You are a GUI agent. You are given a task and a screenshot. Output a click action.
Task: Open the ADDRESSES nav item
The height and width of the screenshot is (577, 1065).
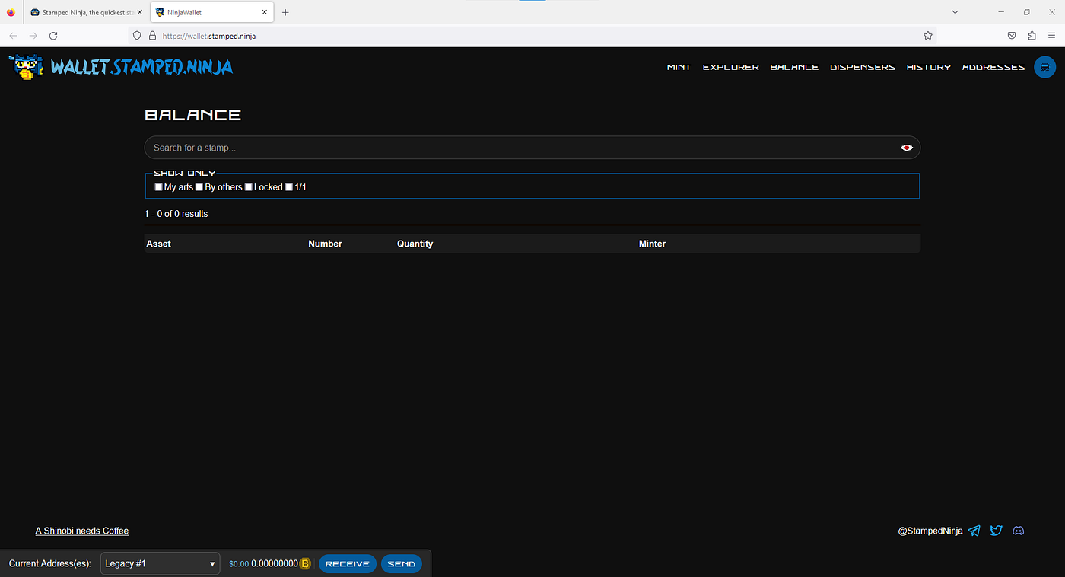tap(993, 67)
